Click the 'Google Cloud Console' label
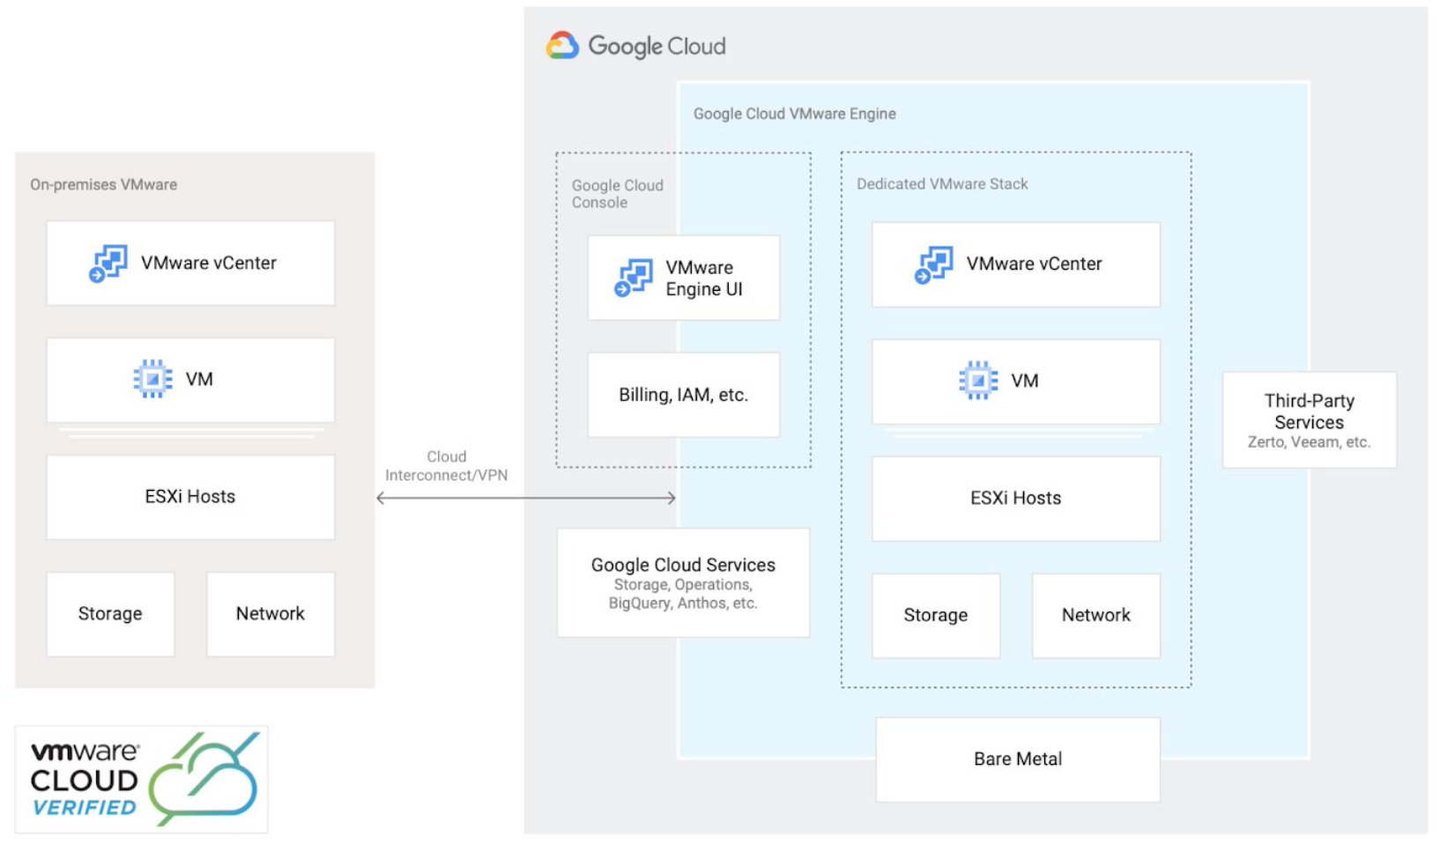1440x846 pixels. pyautogui.click(x=618, y=194)
